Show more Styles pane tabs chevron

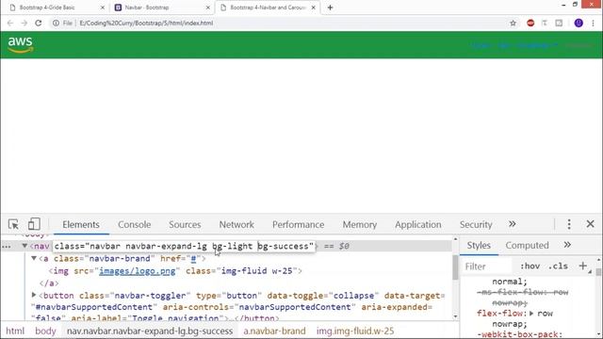[x=567, y=245]
